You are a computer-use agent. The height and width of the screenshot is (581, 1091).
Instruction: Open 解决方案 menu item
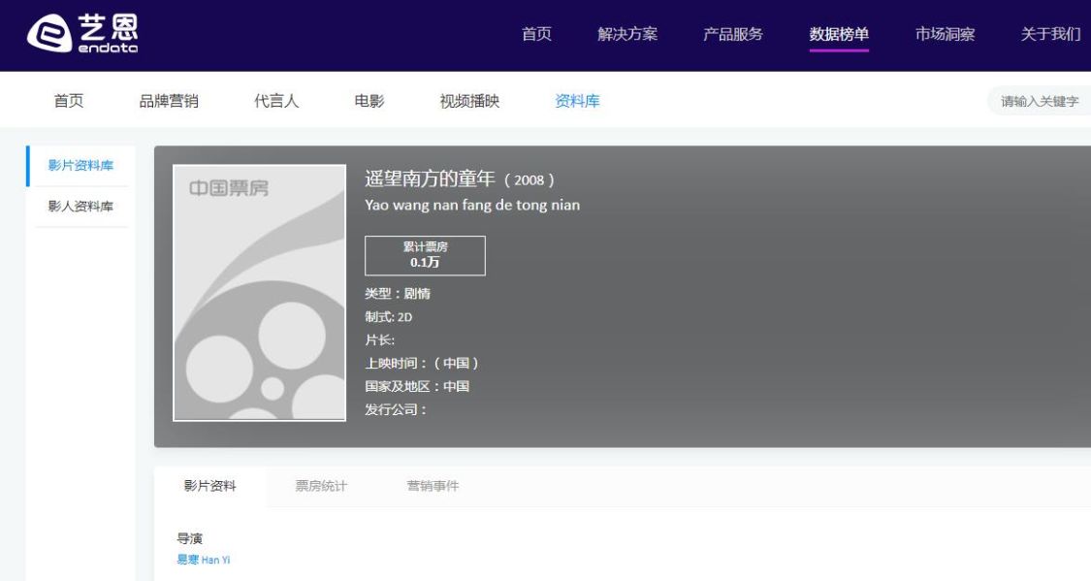click(627, 35)
